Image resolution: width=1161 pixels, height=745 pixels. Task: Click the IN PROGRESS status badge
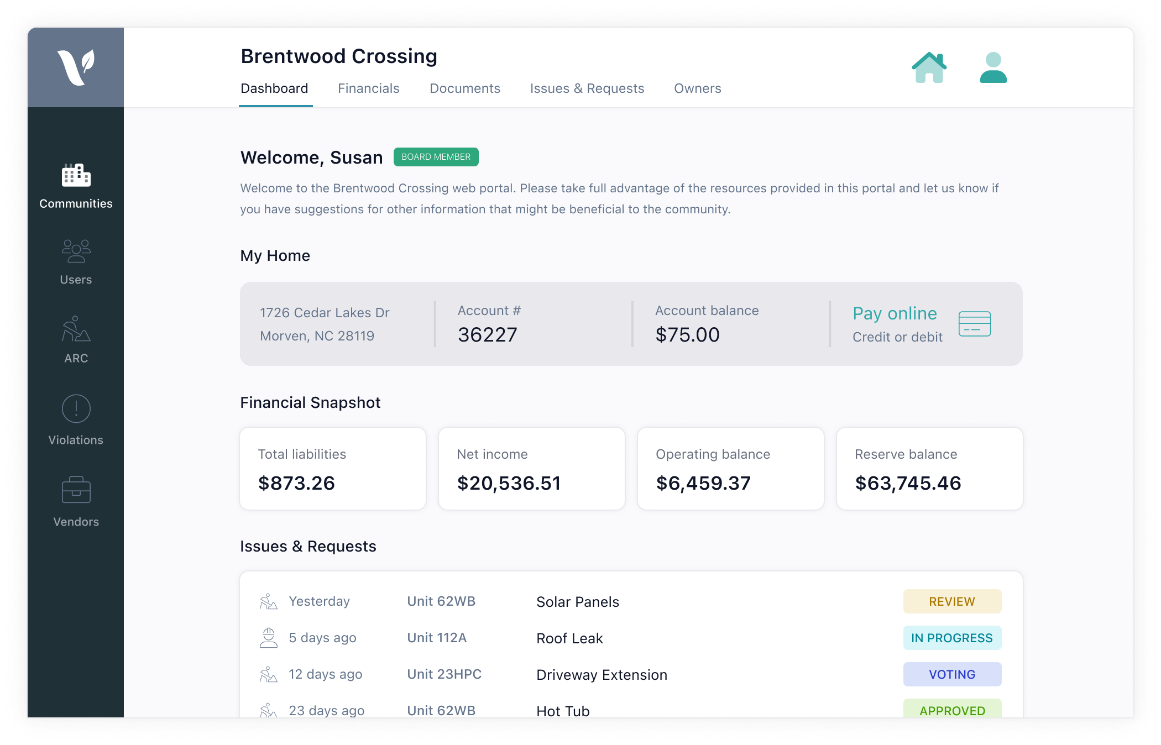[952, 638]
